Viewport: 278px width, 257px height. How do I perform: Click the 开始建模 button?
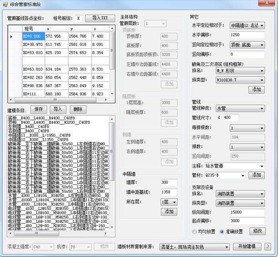click(247, 247)
